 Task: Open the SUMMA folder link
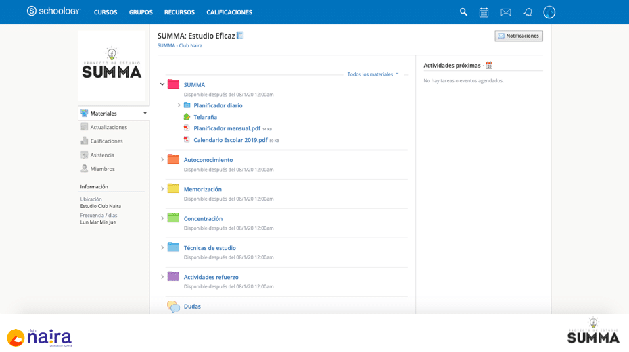194,85
